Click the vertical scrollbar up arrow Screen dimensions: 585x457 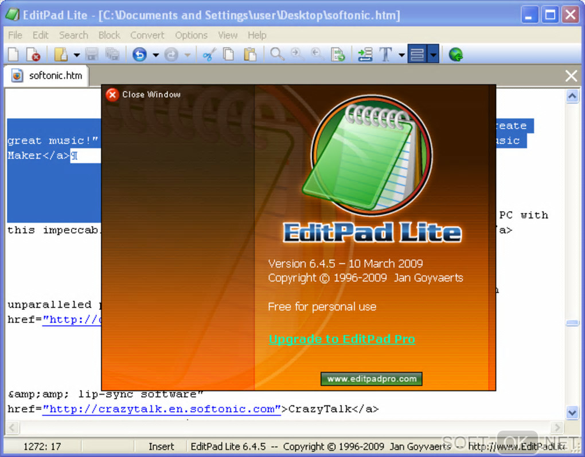(x=572, y=96)
